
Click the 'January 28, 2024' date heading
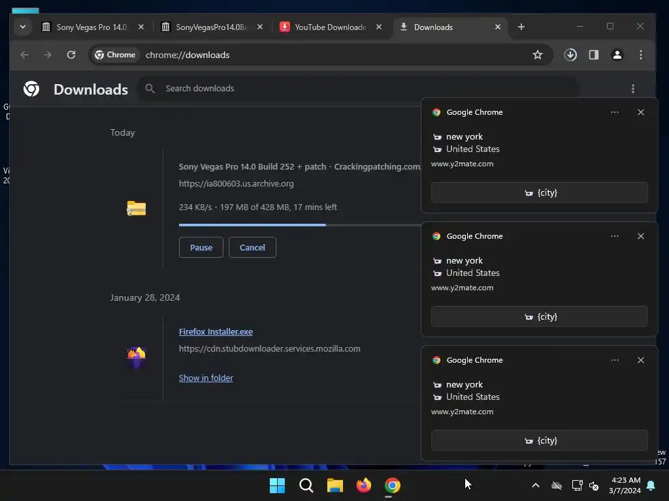click(x=145, y=297)
